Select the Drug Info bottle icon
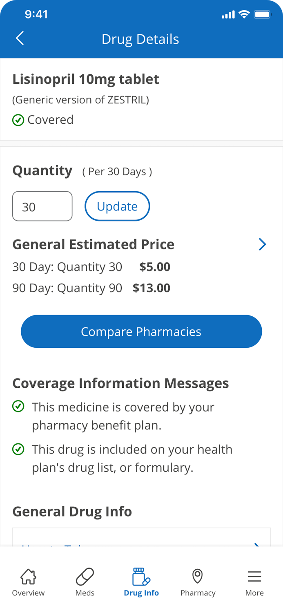 141,576
